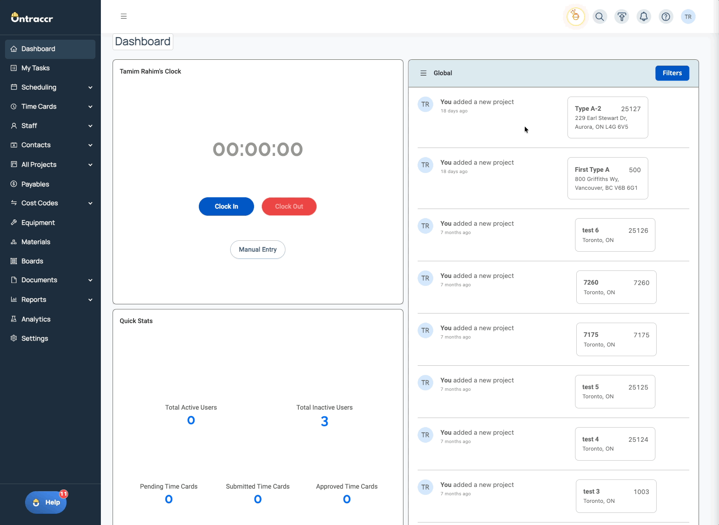Expand the Cost Codes submenu chevron

coord(90,203)
